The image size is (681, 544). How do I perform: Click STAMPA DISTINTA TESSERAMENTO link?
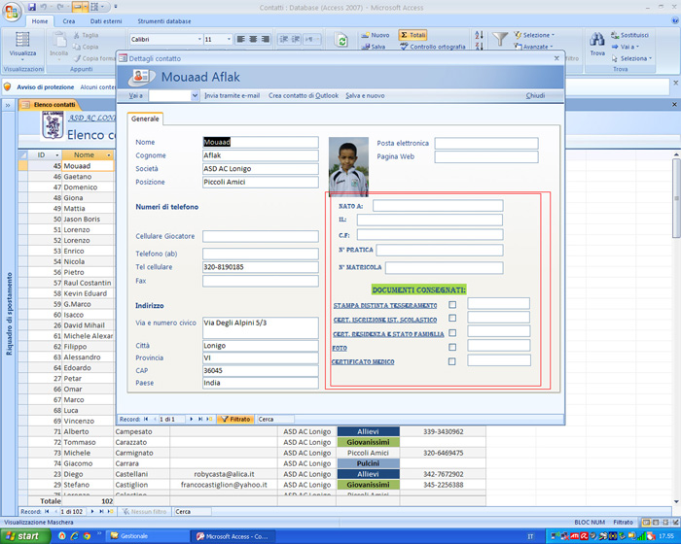point(385,305)
